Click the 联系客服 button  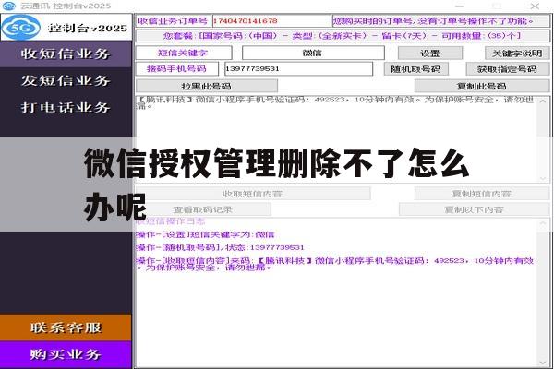point(66,327)
